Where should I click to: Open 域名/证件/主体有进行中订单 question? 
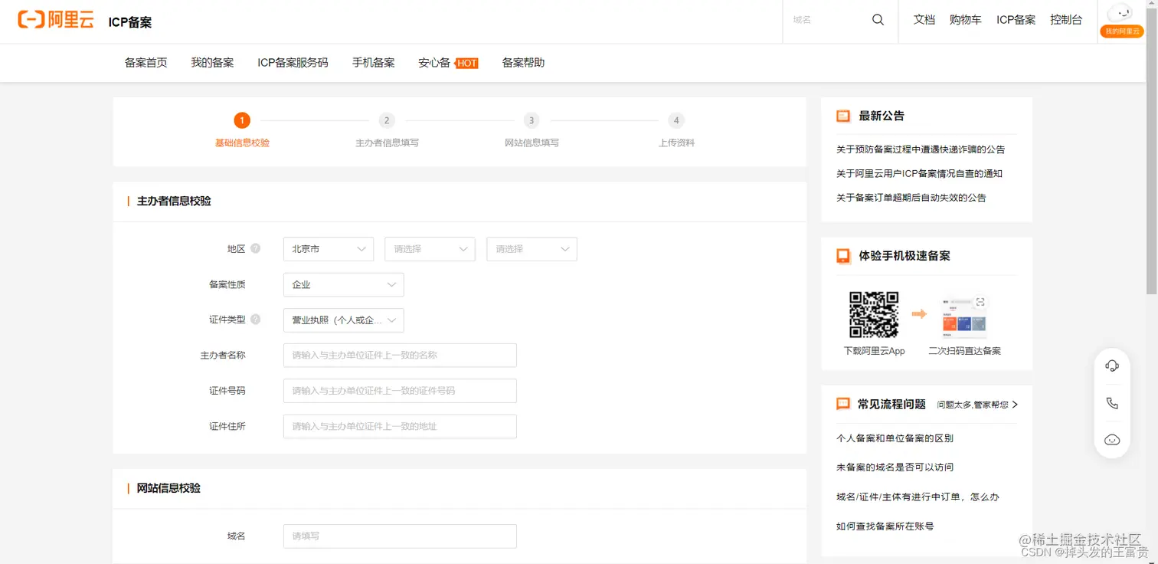click(918, 497)
